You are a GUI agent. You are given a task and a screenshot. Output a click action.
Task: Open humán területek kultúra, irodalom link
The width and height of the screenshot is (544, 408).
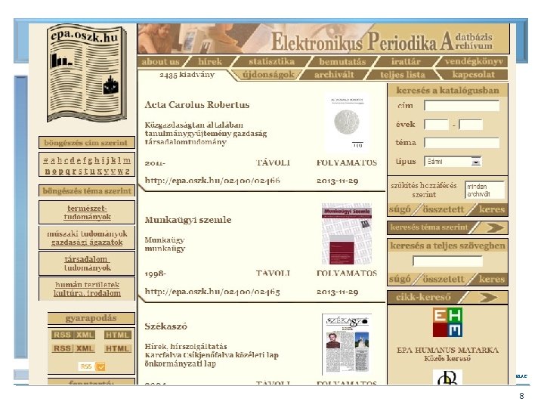(x=87, y=289)
